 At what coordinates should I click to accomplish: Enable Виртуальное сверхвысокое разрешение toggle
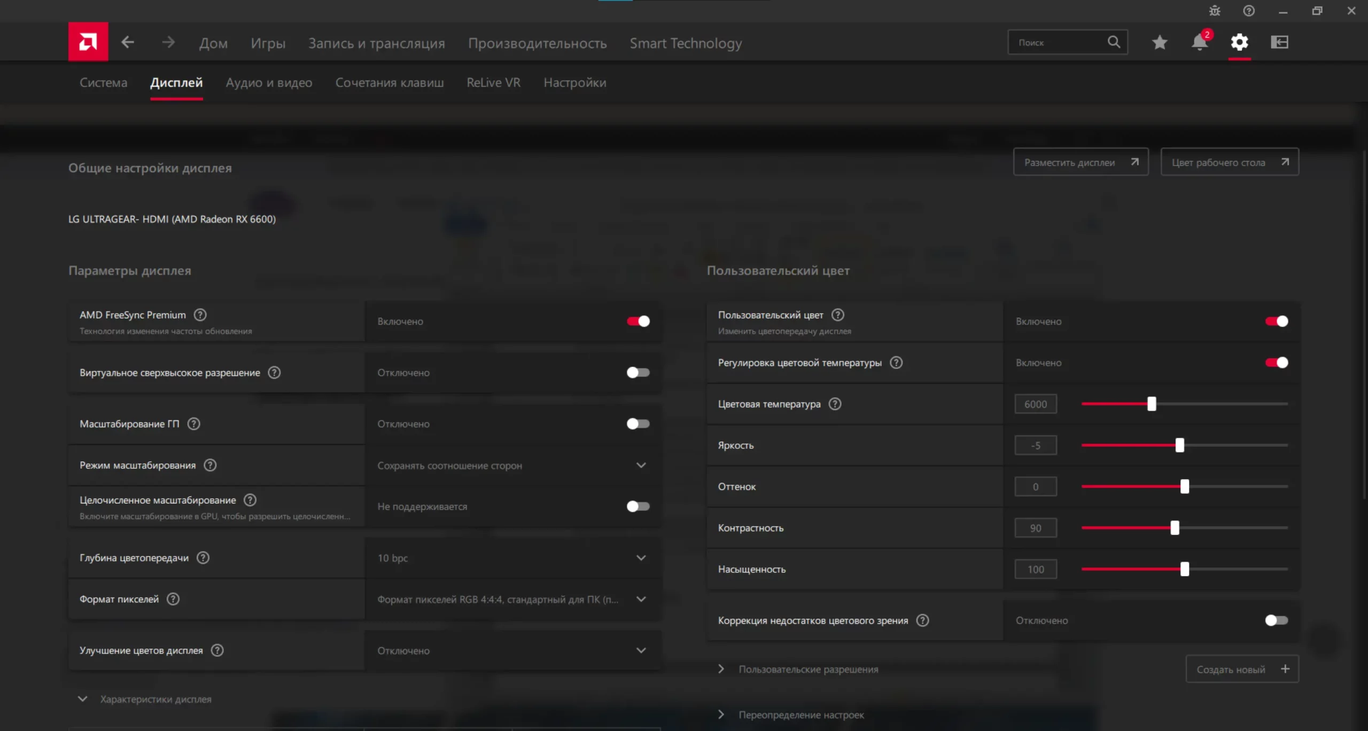638,373
